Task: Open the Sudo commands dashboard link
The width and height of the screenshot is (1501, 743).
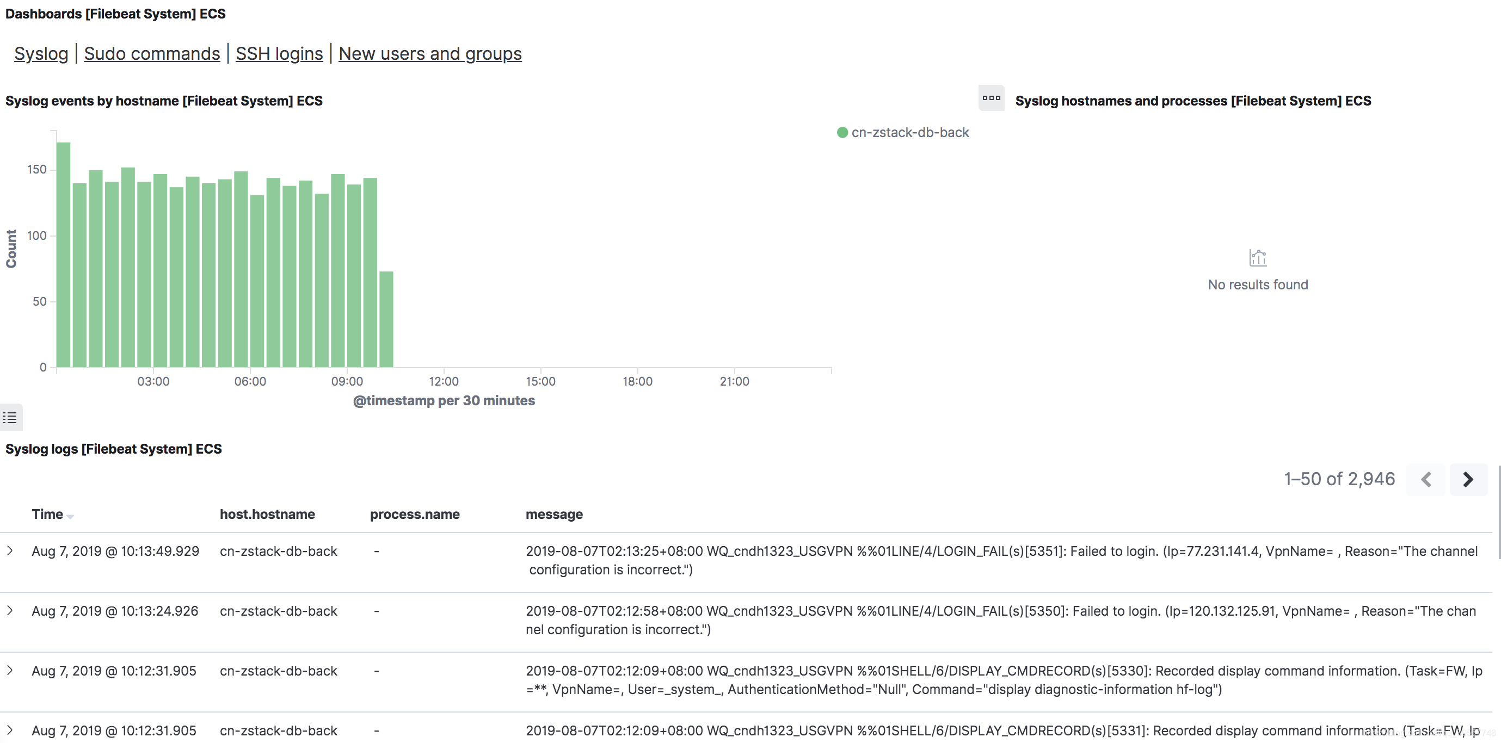Action: pyautogui.click(x=152, y=53)
